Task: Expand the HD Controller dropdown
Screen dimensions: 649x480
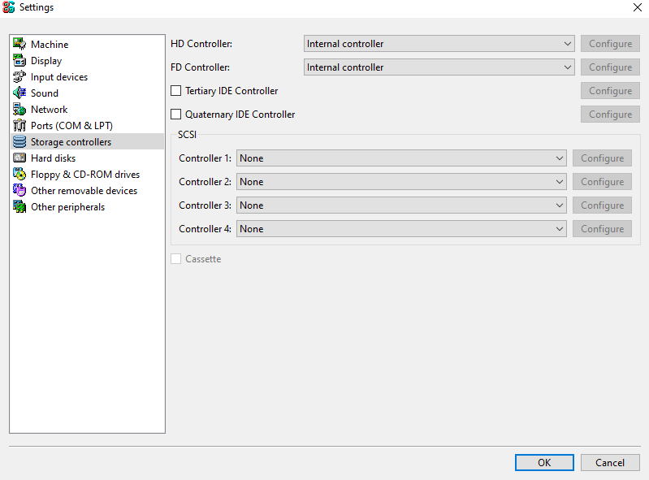Action: point(439,43)
